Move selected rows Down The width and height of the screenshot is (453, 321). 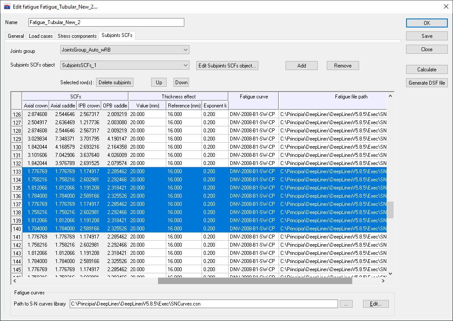[181, 83]
